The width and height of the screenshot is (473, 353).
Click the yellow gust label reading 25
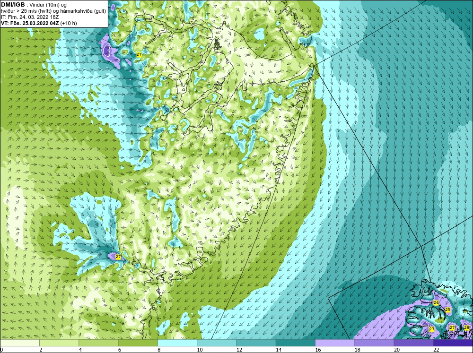pos(447,310)
